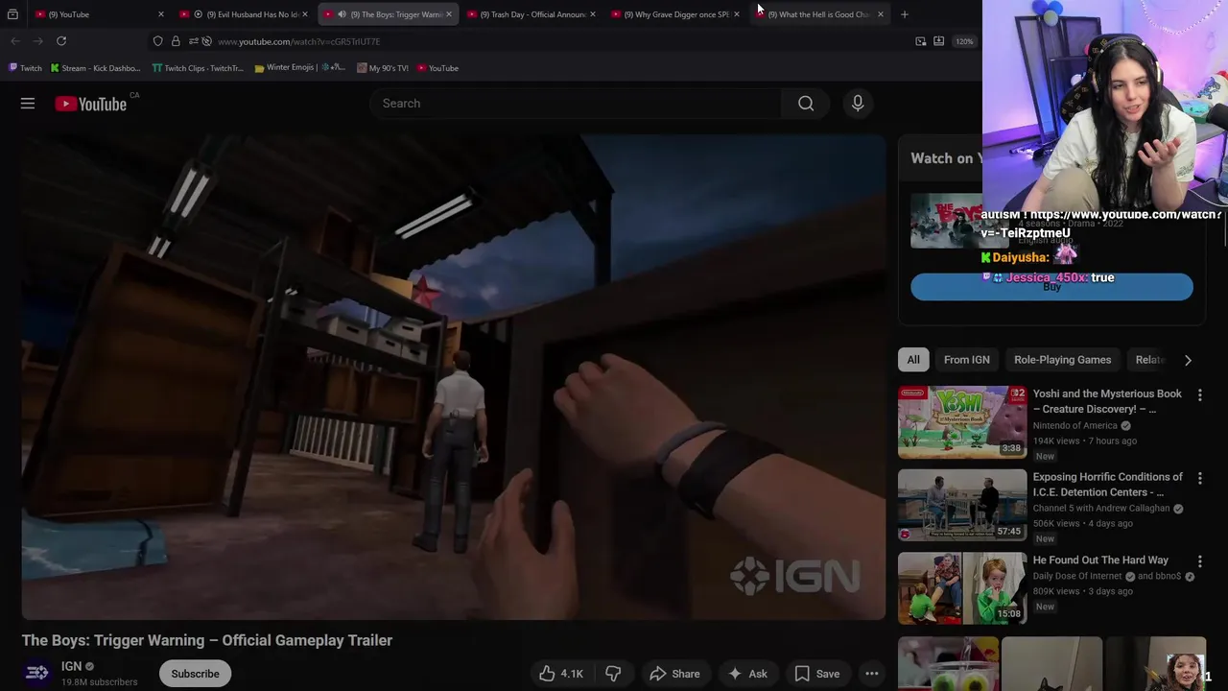
Task: Click the YouTube search input field
Action: click(576, 104)
